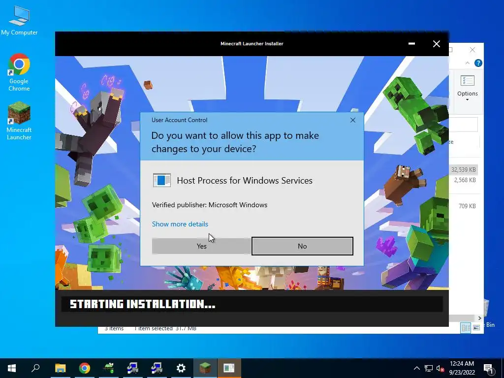Click the Host Process for Windows Services icon
The image size is (504, 378).
click(161, 180)
